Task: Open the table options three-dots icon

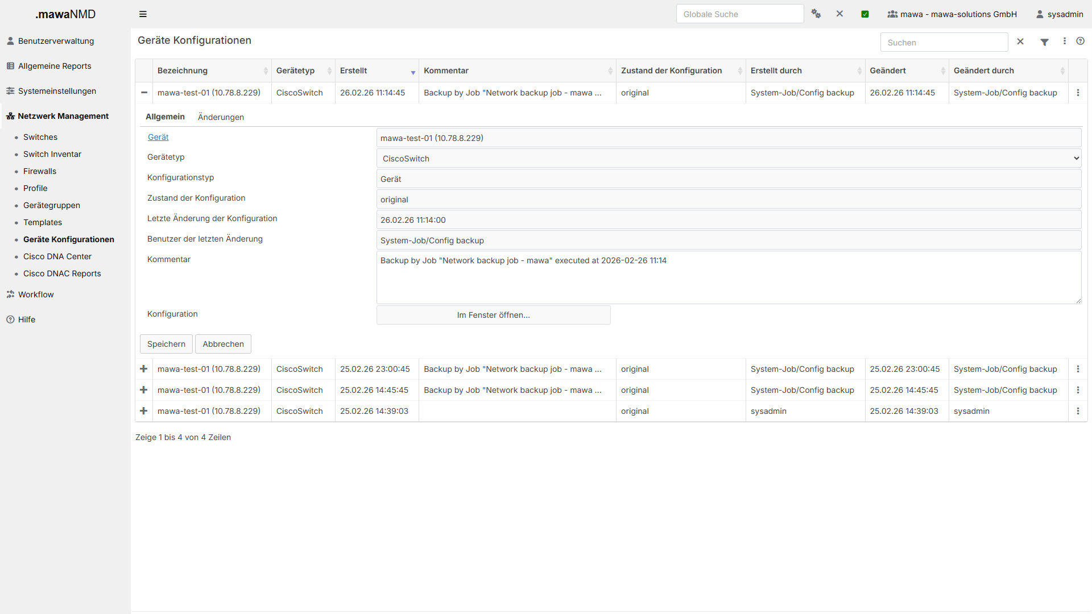Action: pos(1065,41)
